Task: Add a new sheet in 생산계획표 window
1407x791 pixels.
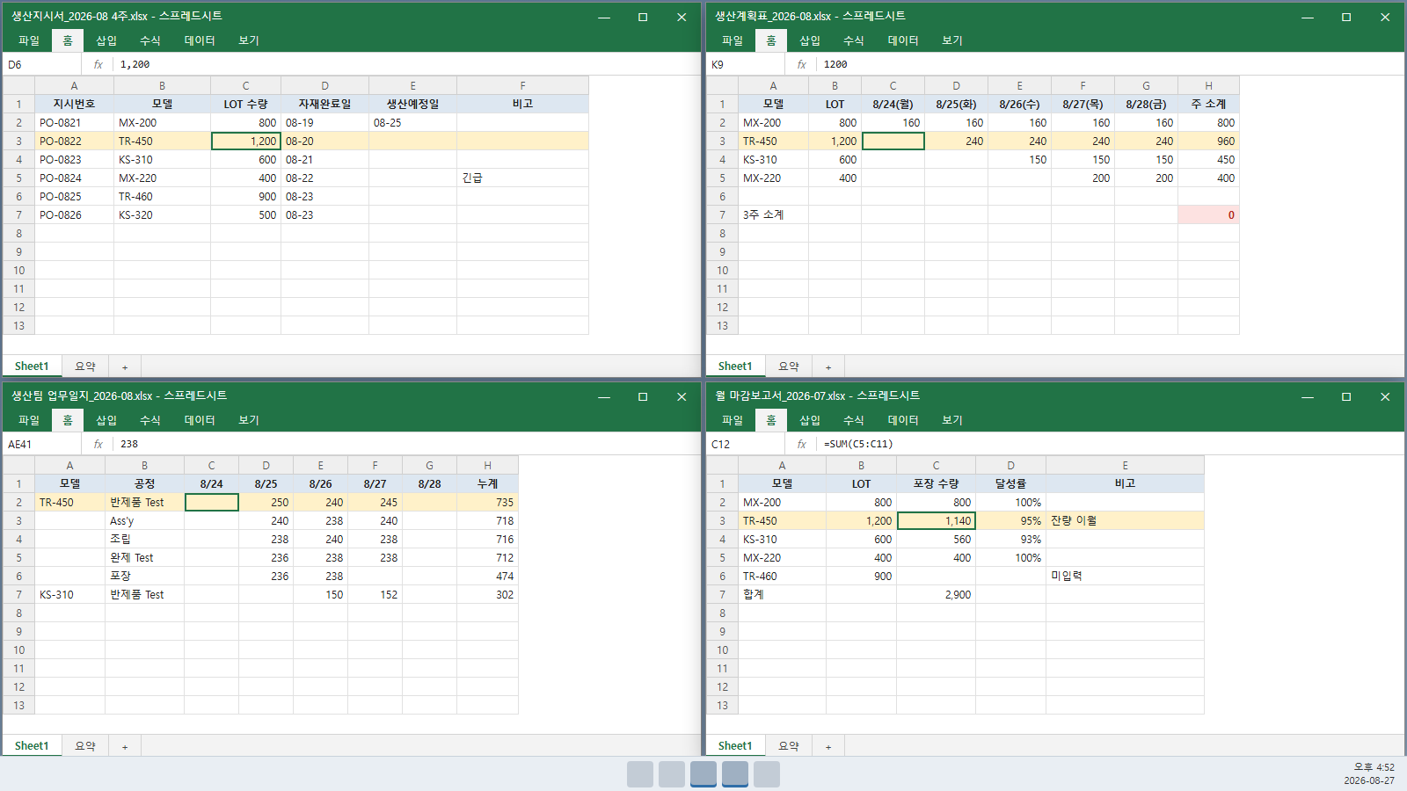Action: coord(828,366)
